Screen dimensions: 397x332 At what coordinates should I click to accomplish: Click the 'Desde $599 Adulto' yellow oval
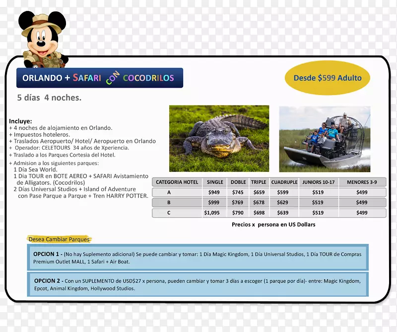[328, 78]
